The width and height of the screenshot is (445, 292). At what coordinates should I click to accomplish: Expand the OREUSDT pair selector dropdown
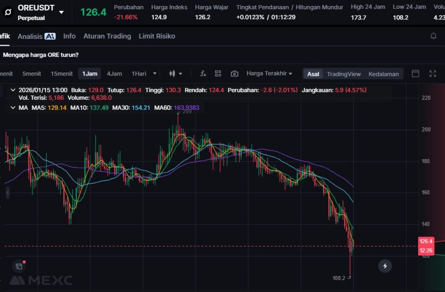click(61, 12)
